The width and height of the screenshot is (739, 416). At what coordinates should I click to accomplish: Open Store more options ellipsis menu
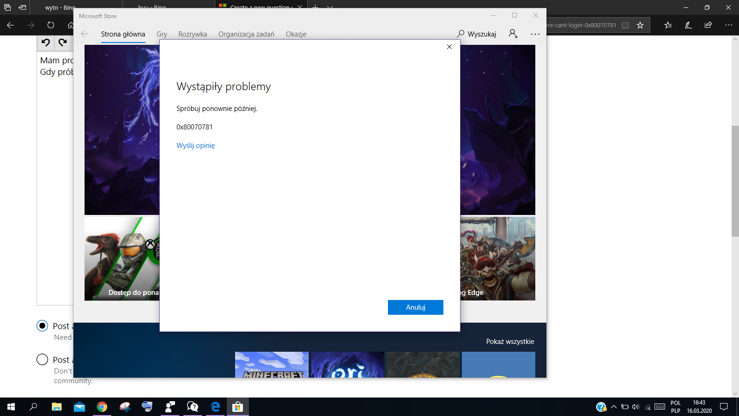click(x=535, y=34)
